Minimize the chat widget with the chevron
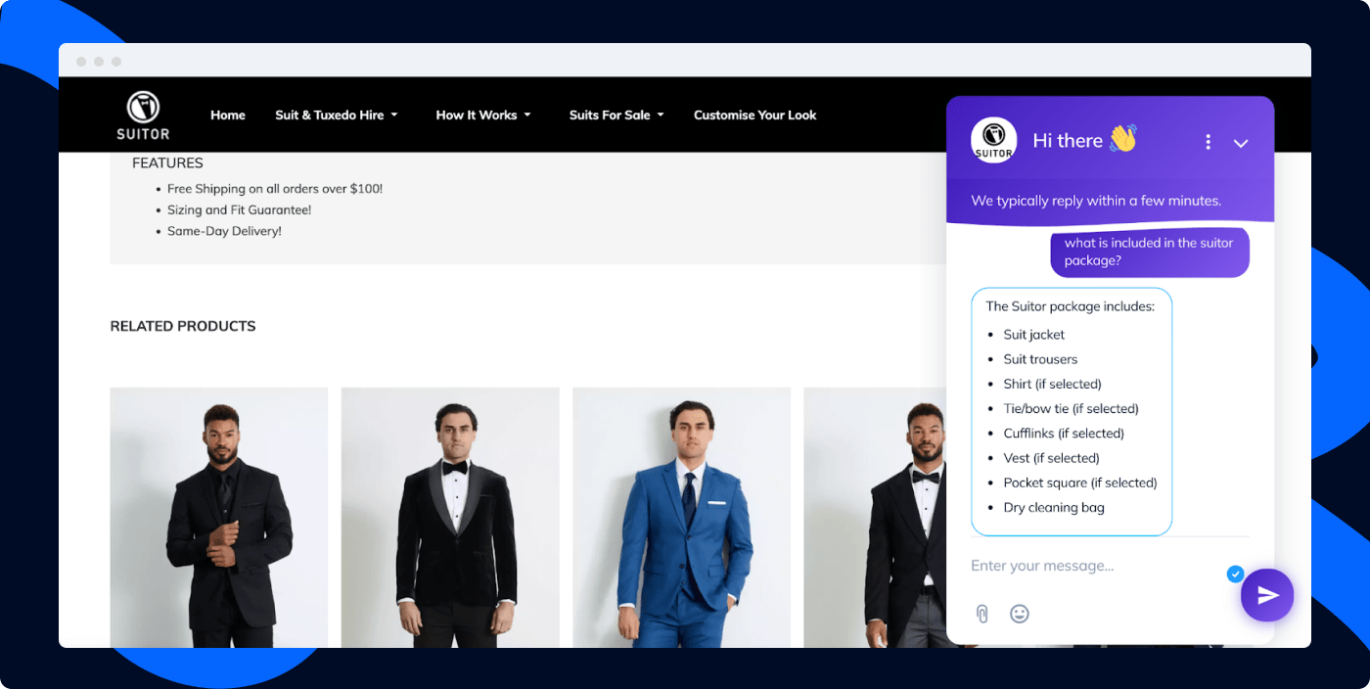1370x689 pixels. 1241,143
